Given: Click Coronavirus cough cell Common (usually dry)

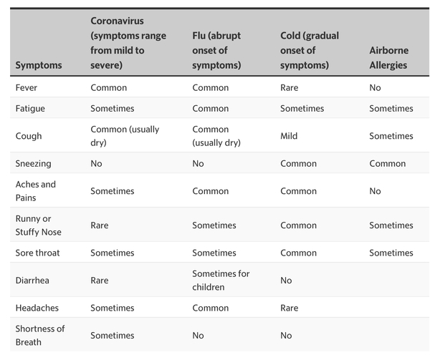Looking at the screenshot, I should click(x=125, y=136).
